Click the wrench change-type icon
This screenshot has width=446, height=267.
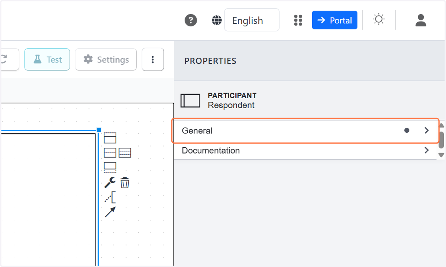click(x=110, y=183)
